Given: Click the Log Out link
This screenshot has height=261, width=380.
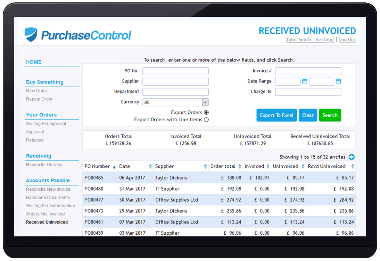Looking at the screenshot, I should [347, 40].
